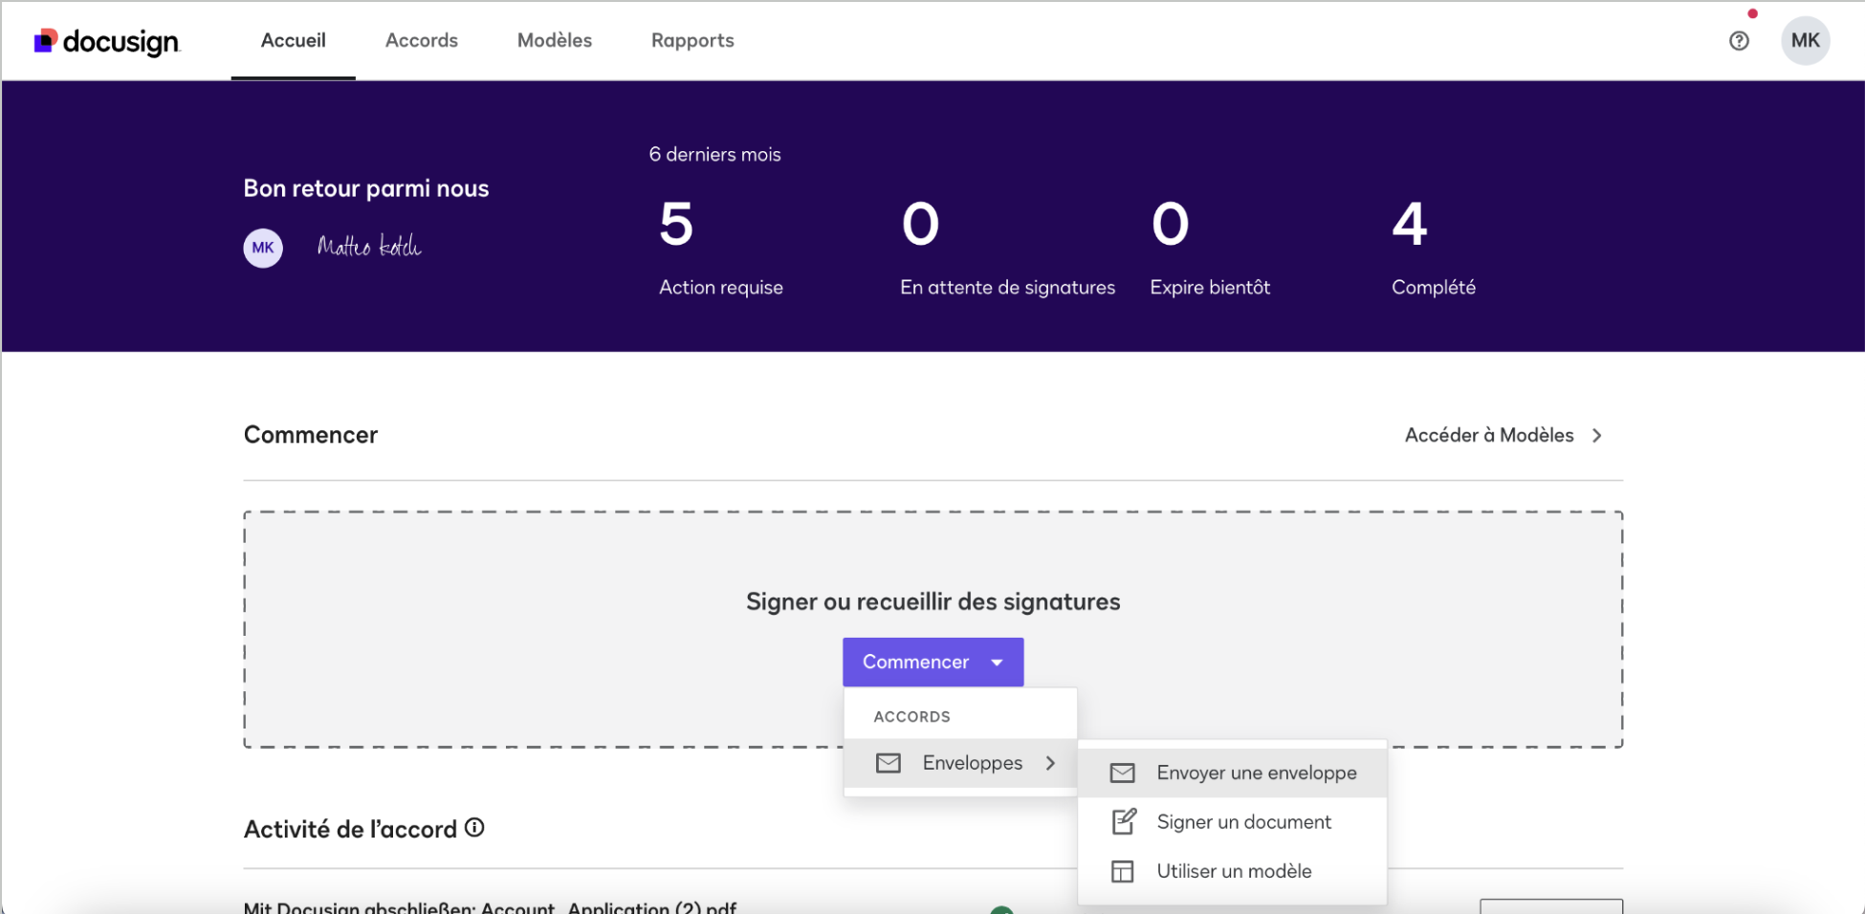
Task: View the 5 Action requise items
Action: (721, 247)
